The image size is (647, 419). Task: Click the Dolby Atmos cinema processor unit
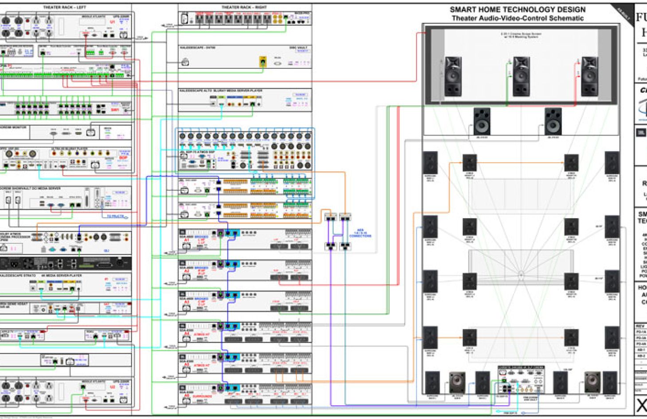coord(66,242)
